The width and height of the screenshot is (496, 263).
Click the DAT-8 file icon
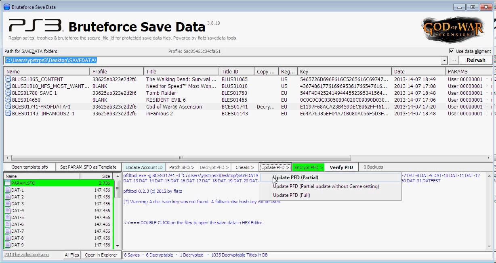[x=8, y=238]
